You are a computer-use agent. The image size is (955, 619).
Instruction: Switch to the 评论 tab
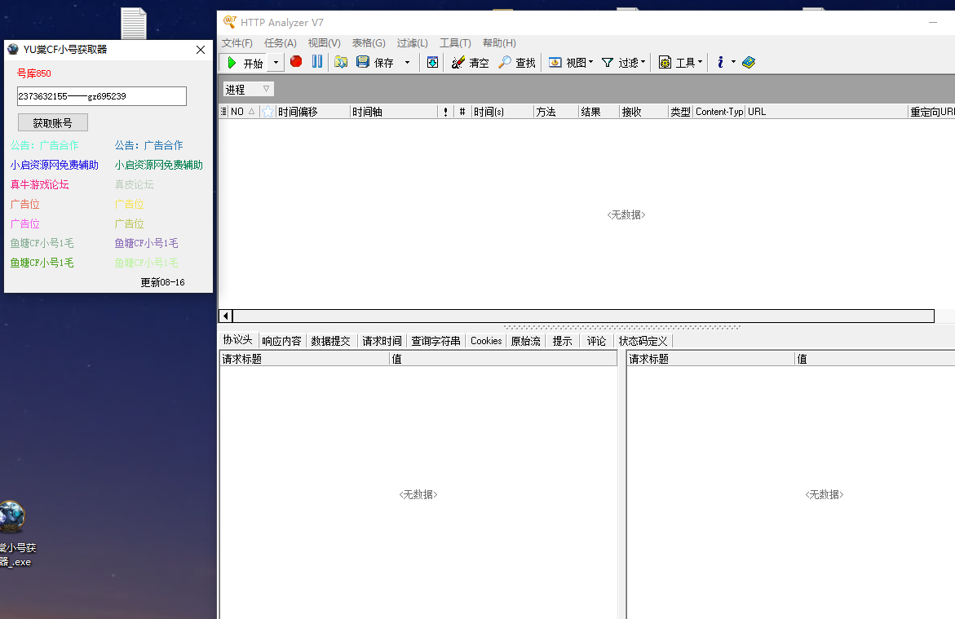point(596,341)
